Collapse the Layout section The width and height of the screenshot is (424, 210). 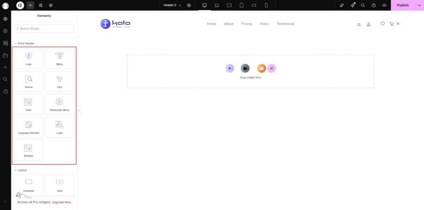pyautogui.click(x=21, y=170)
